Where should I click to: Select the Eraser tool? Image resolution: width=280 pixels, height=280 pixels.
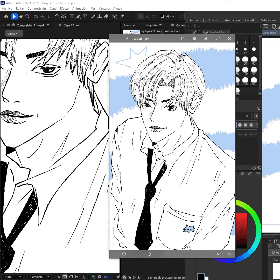(x=106, y=16)
